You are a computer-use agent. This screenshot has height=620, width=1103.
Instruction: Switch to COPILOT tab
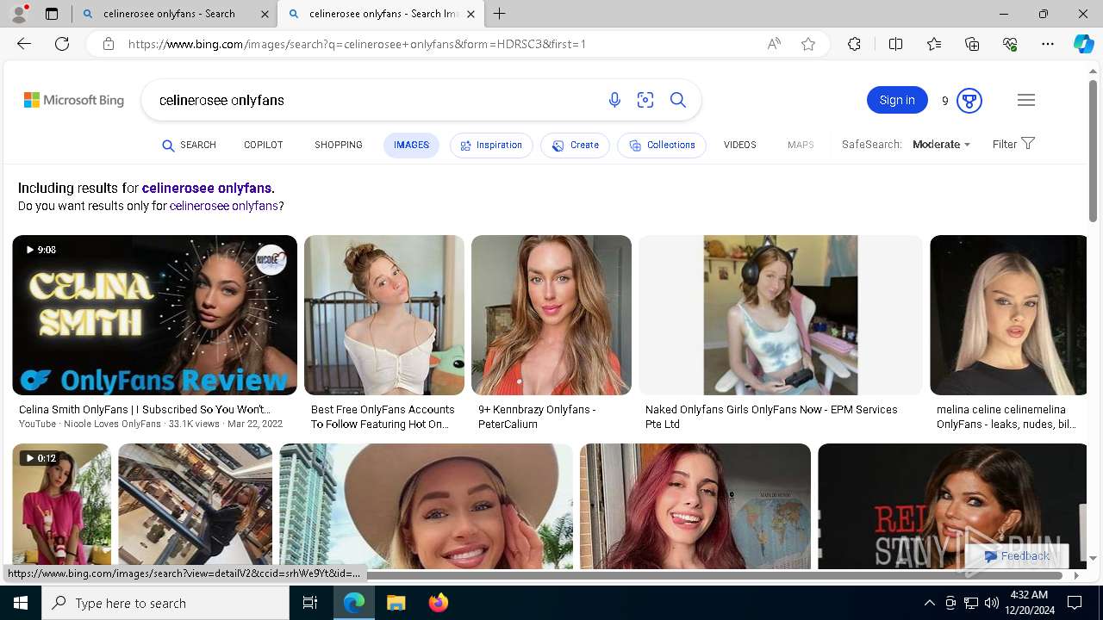(264, 146)
